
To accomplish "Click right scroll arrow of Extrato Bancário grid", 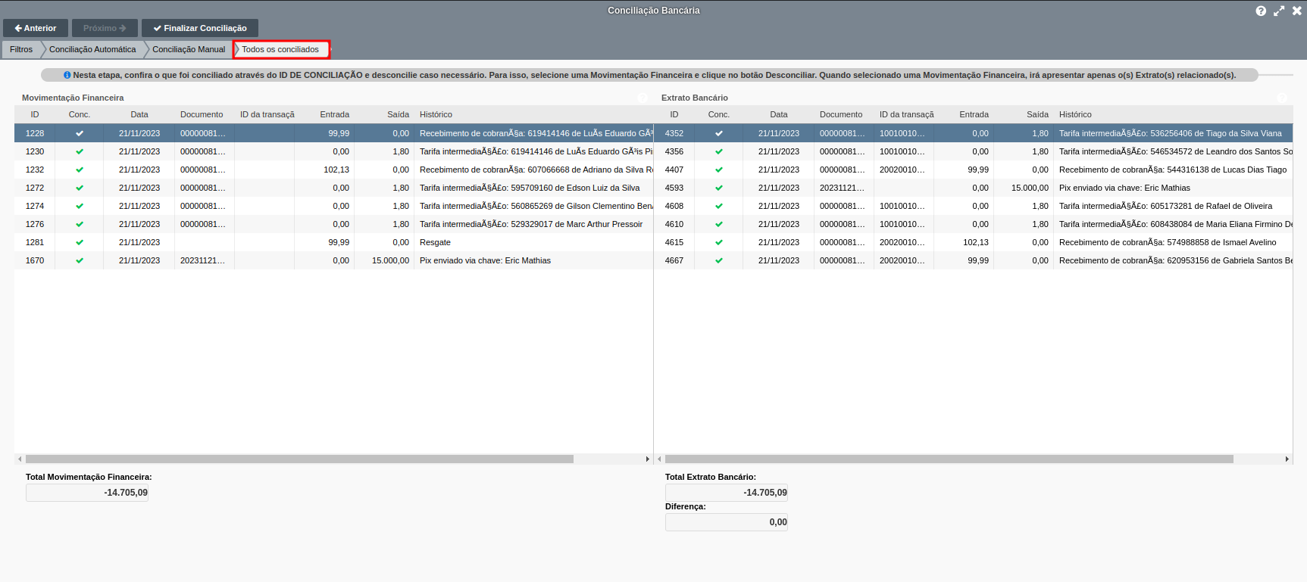I will coord(1287,459).
